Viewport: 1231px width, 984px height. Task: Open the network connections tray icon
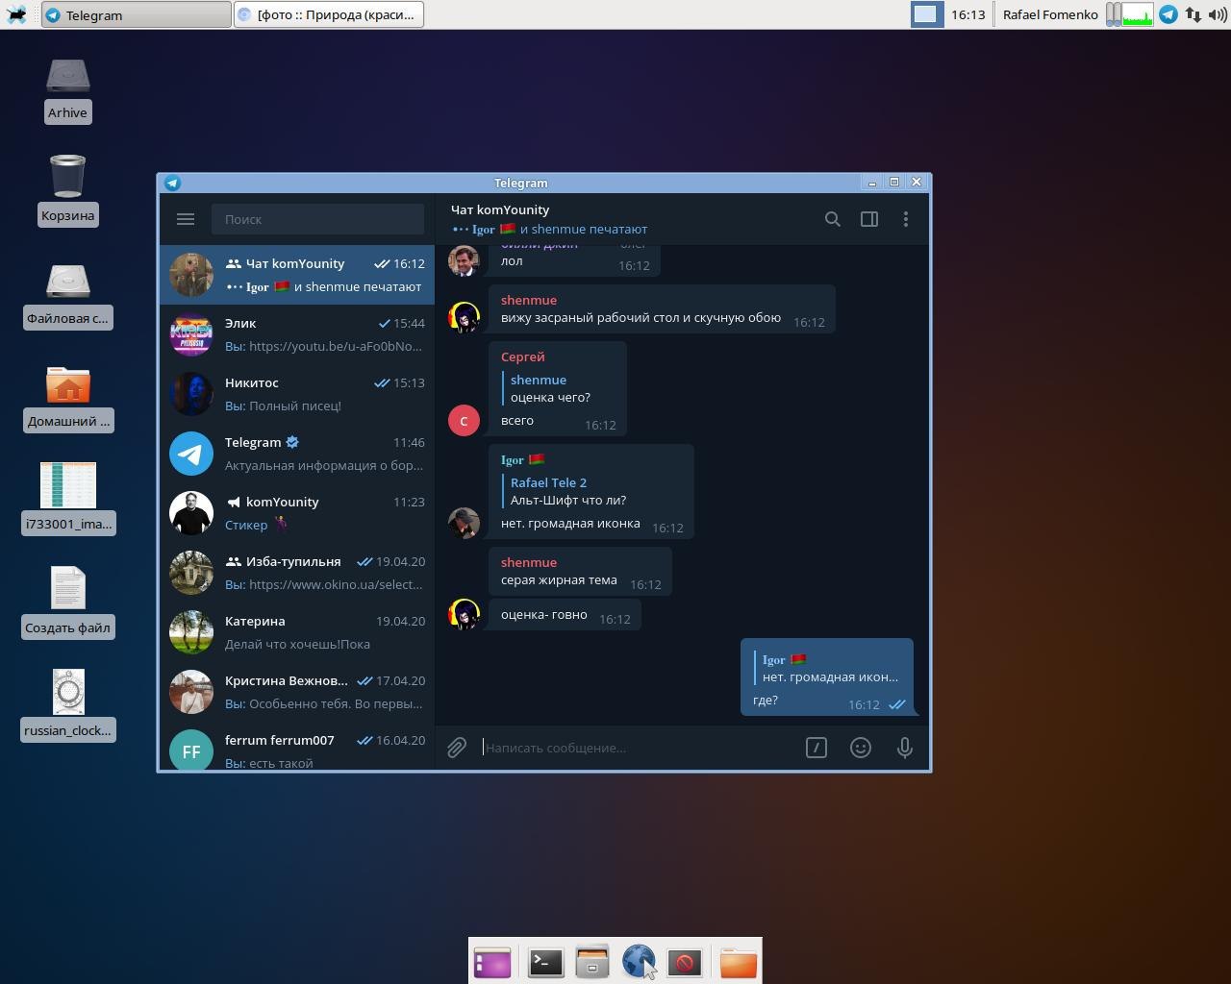click(1193, 14)
